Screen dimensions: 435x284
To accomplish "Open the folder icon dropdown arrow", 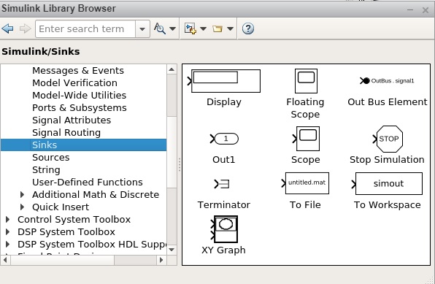I will click(x=230, y=28).
